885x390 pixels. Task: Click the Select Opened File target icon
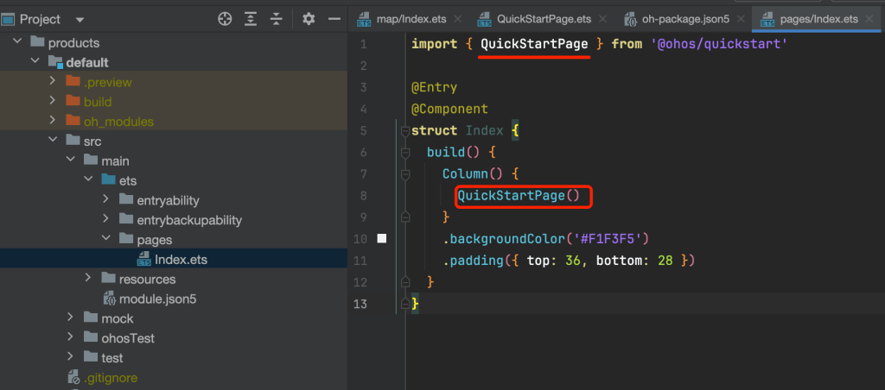point(225,19)
